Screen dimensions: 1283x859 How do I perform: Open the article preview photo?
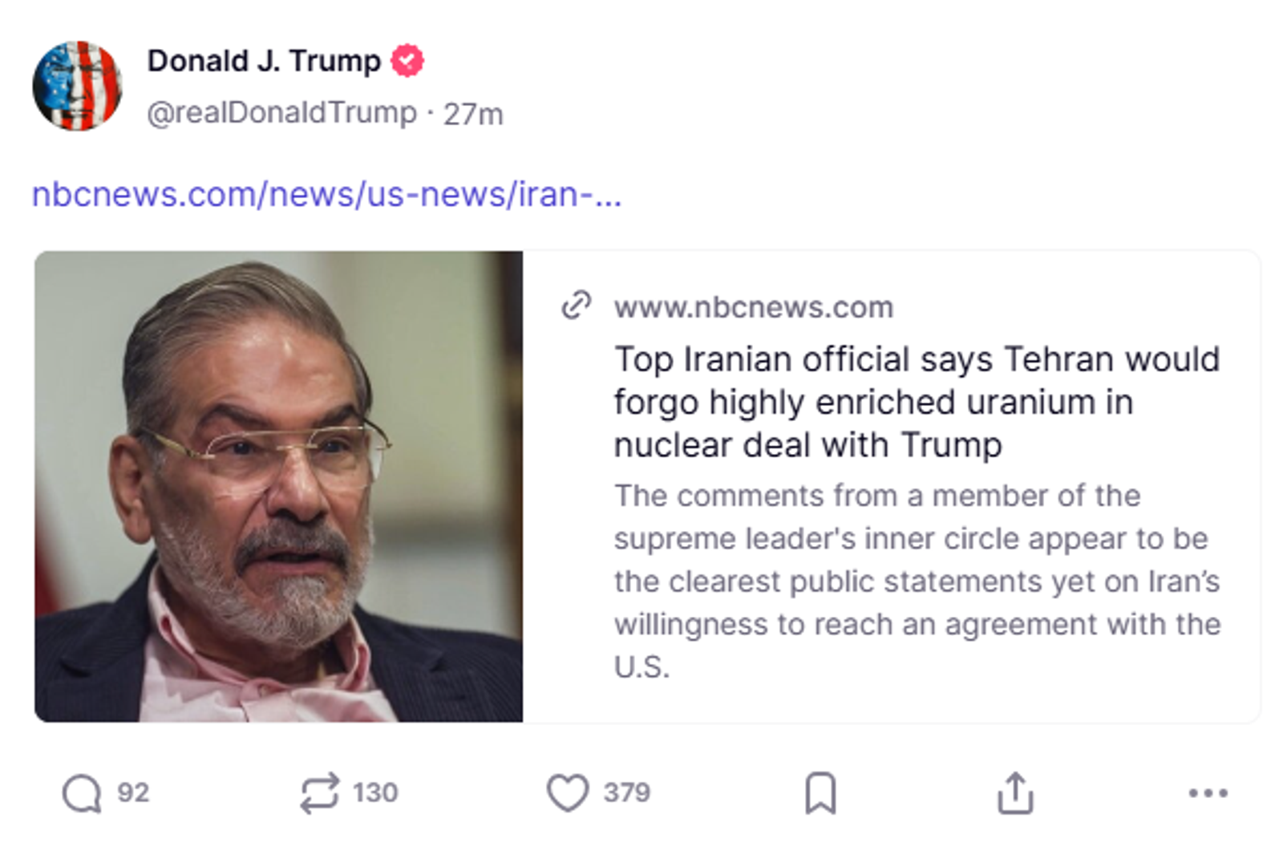278,486
